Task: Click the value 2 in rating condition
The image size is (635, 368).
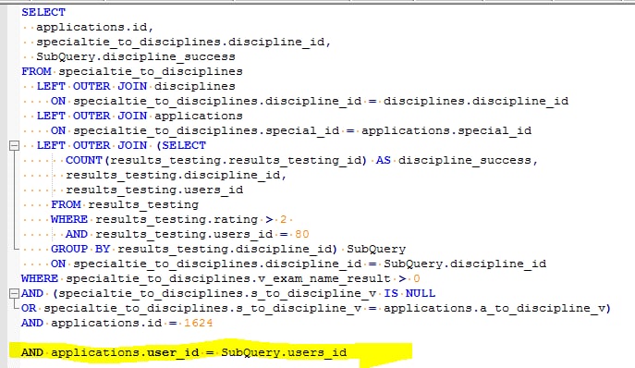Action: (283, 219)
